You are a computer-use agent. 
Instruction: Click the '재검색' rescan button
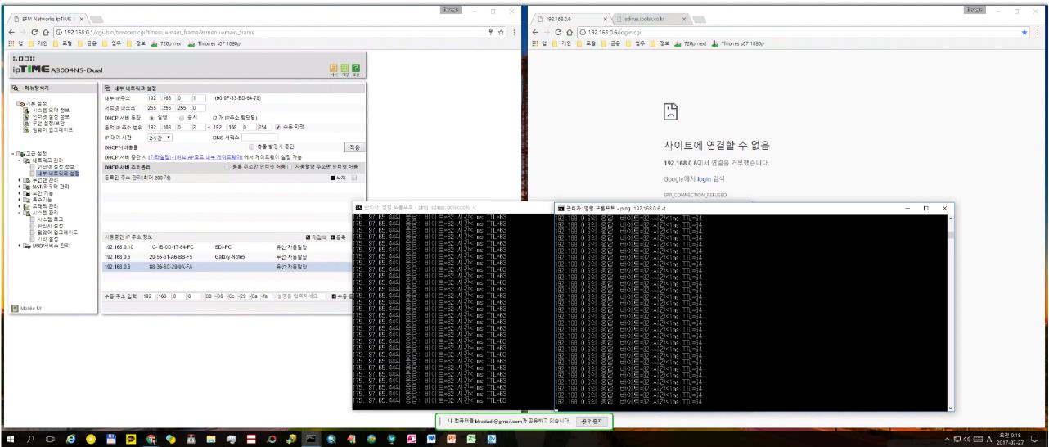click(317, 237)
